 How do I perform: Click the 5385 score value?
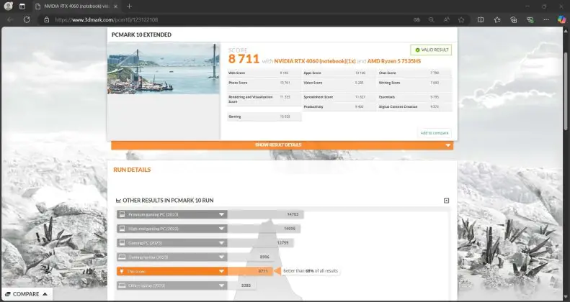point(246,285)
